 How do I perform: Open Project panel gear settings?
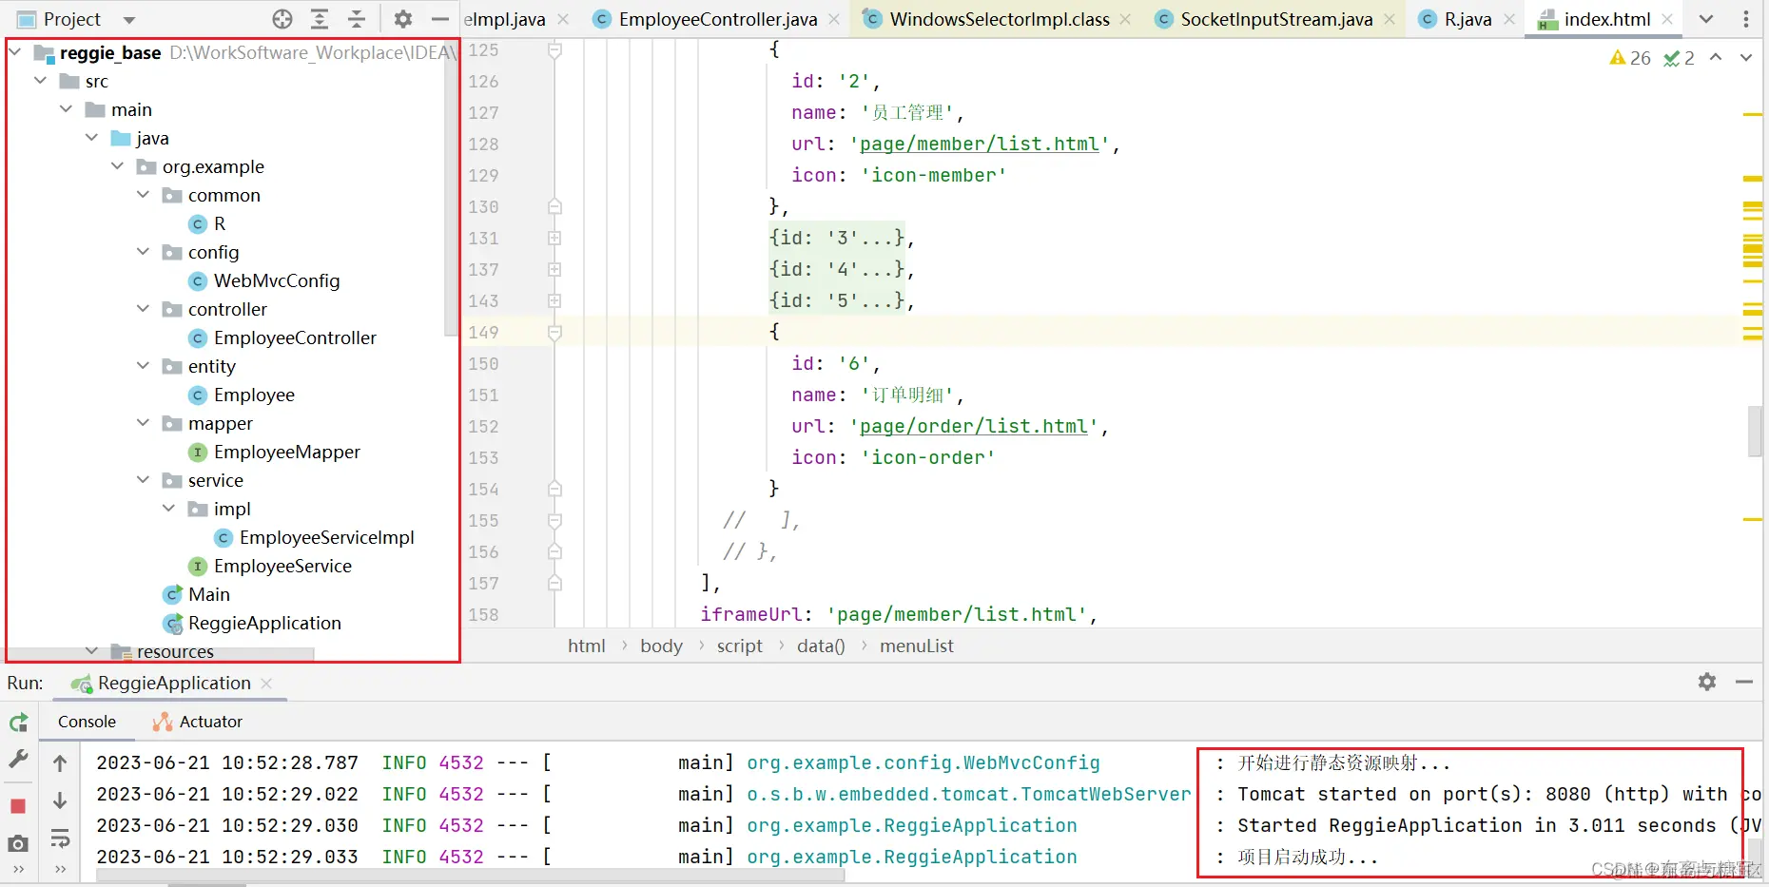[403, 19]
